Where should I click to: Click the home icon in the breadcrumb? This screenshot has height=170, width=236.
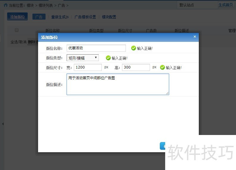(6, 5)
